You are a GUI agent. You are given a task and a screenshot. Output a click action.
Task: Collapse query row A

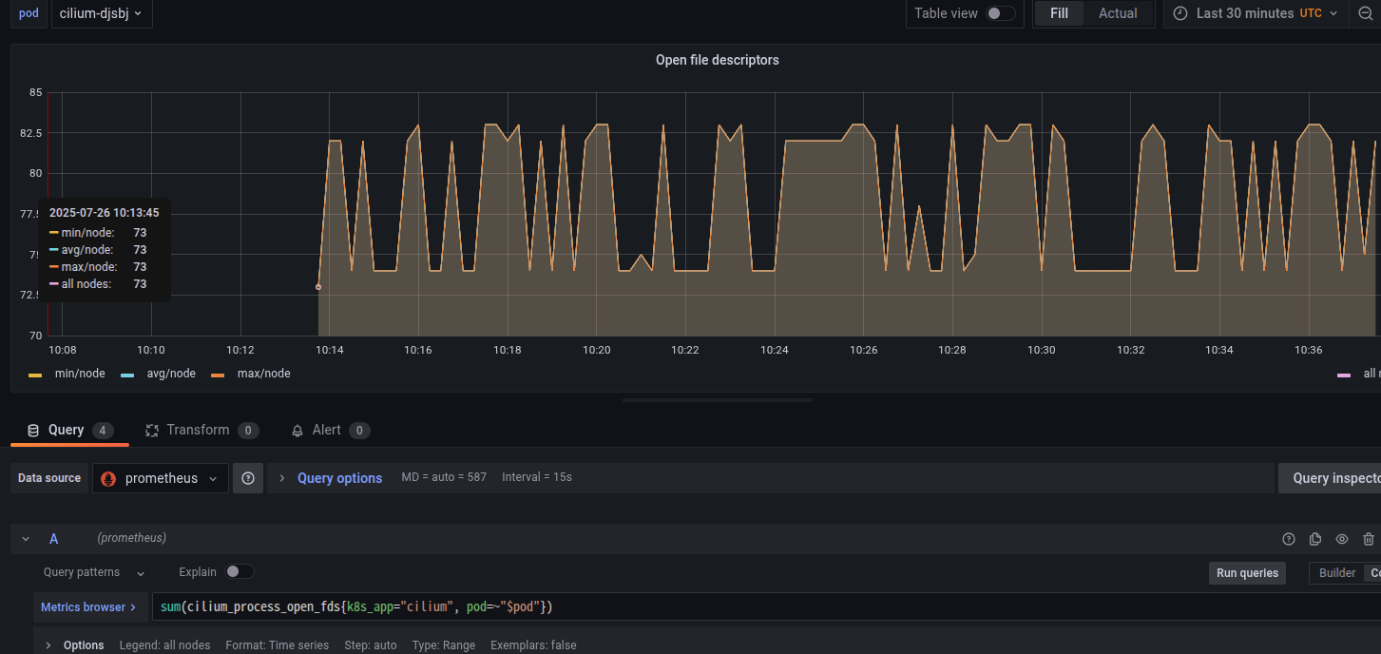tap(26, 539)
